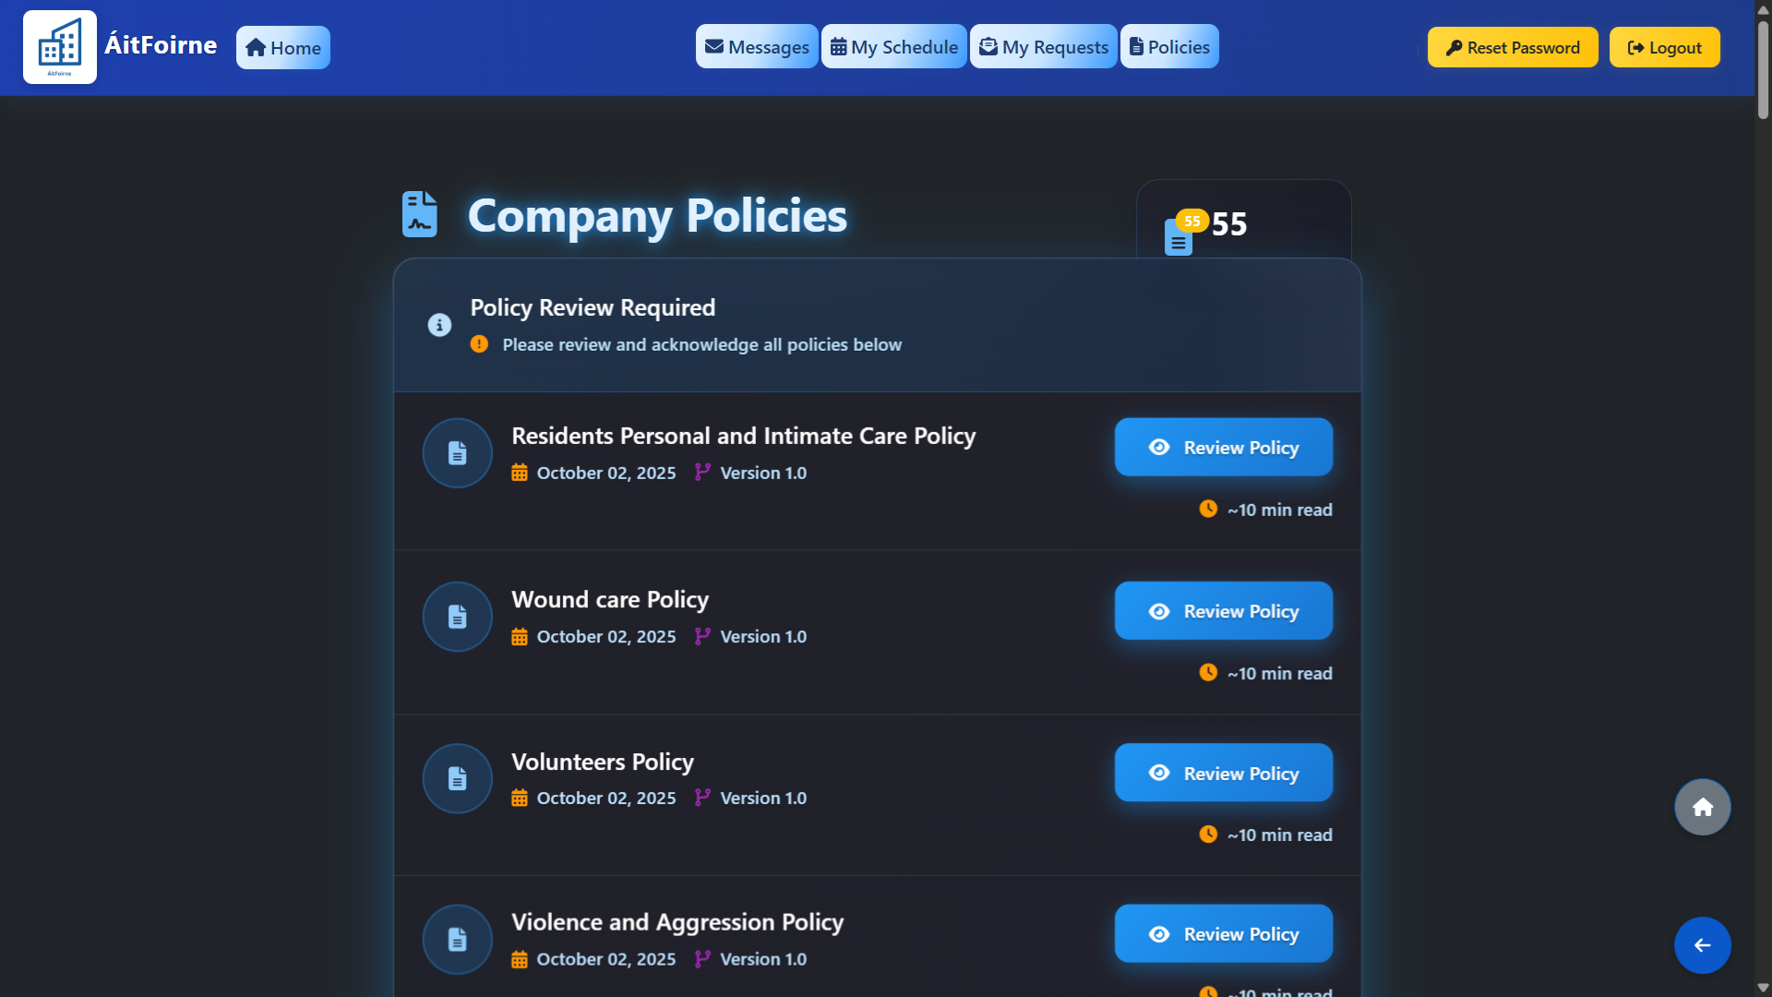Click the ÁitFoirne building logo
Screen dimensions: 1772x997
tap(60, 47)
